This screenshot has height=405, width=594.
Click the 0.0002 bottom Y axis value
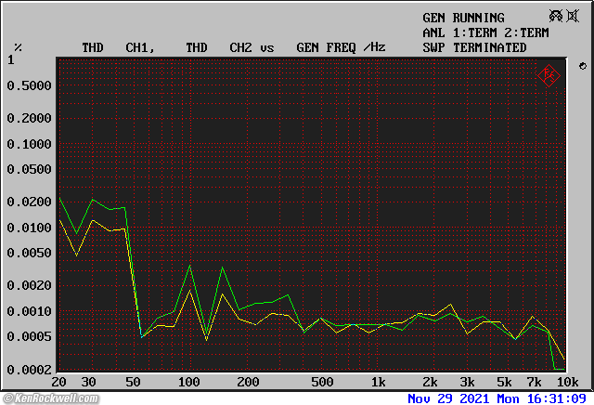click(29, 370)
